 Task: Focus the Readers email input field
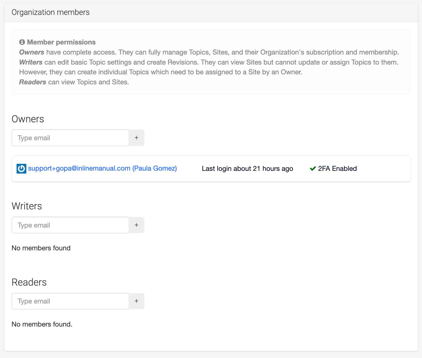pyautogui.click(x=70, y=301)
